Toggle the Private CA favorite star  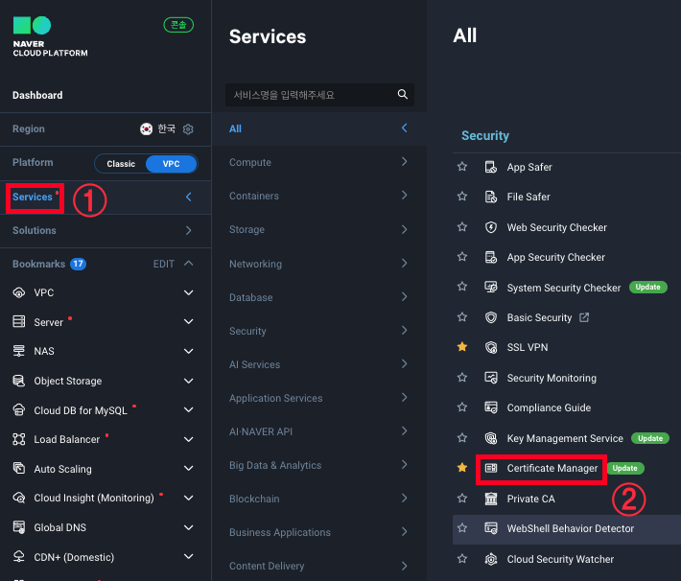click(x=462, y=498)
